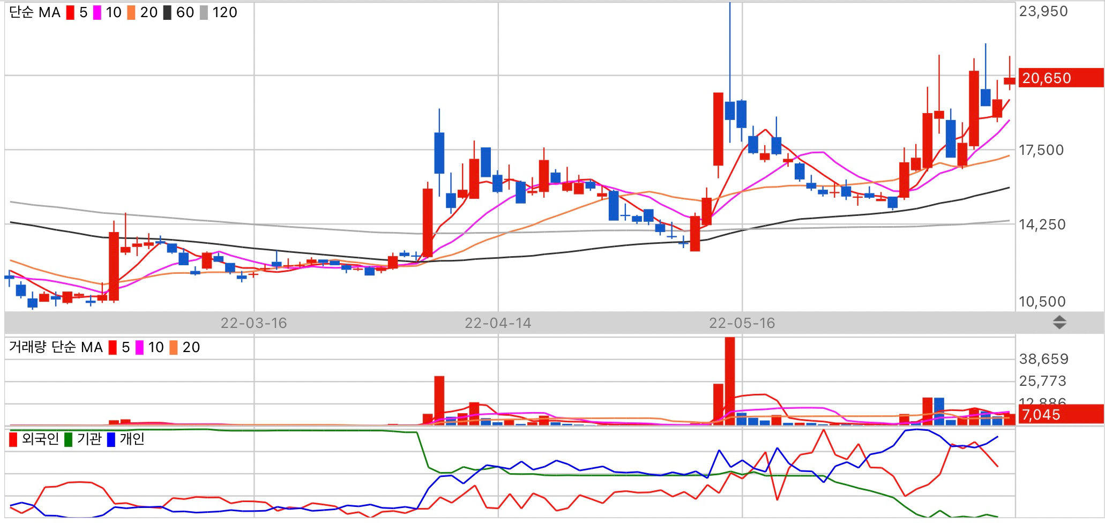Click the 25,773 volume axis label
Screen dimensions: 1105x523
pos(1043,381)
